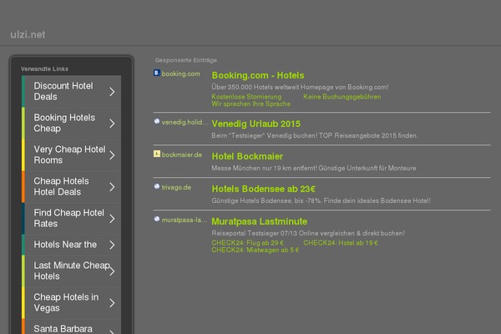Click the Reiseportal Testsieger 07/13 description
Screen dimensions: 501x334
point(308,233)
